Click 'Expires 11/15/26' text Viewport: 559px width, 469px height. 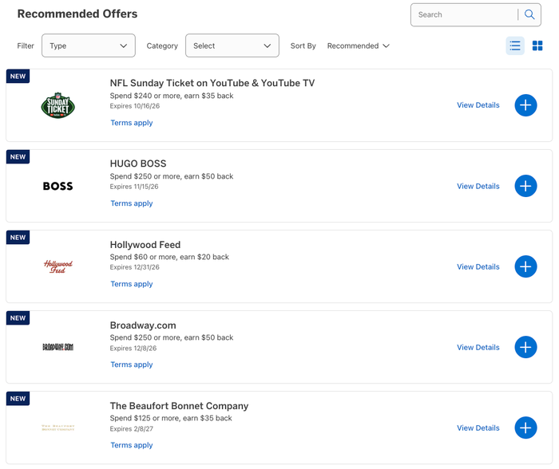(x=134, y=187)
